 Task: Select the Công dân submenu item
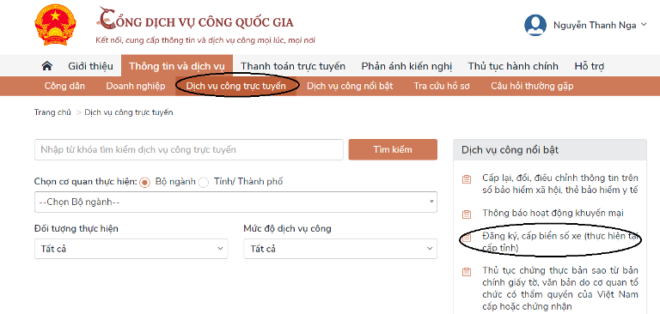[x=64, y=86]
